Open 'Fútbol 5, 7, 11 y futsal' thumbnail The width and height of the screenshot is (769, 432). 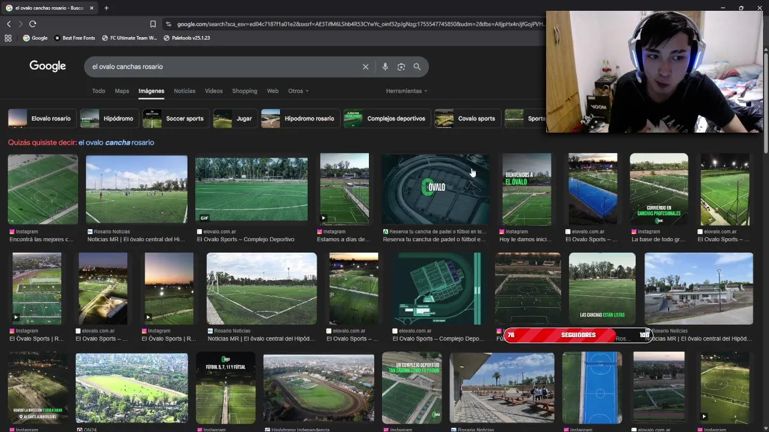click(x=225, y=388)
